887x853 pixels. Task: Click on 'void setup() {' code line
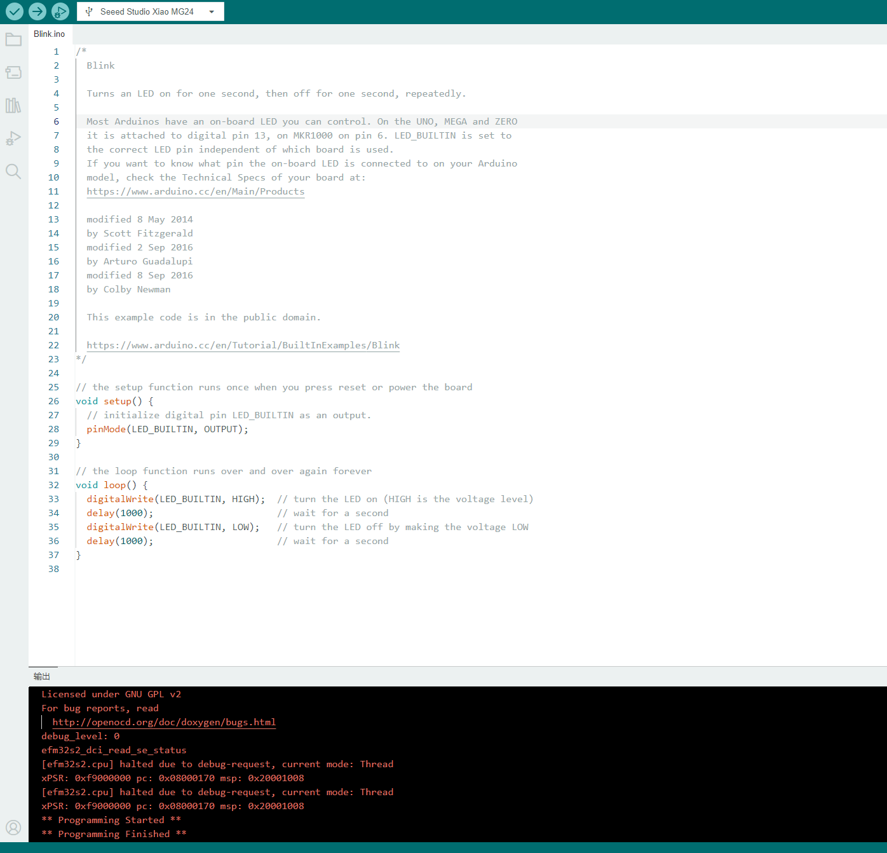click(114, 401)
